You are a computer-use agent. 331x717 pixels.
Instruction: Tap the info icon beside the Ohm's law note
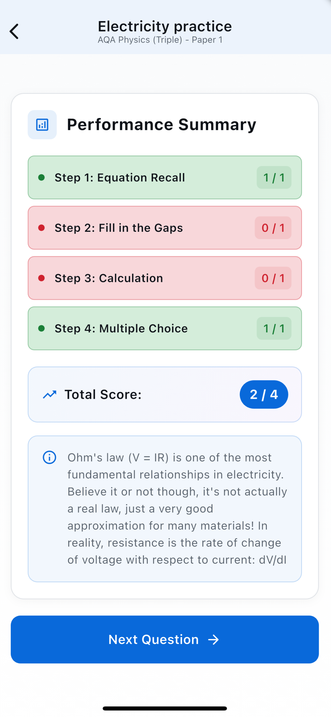coord(49,457)
